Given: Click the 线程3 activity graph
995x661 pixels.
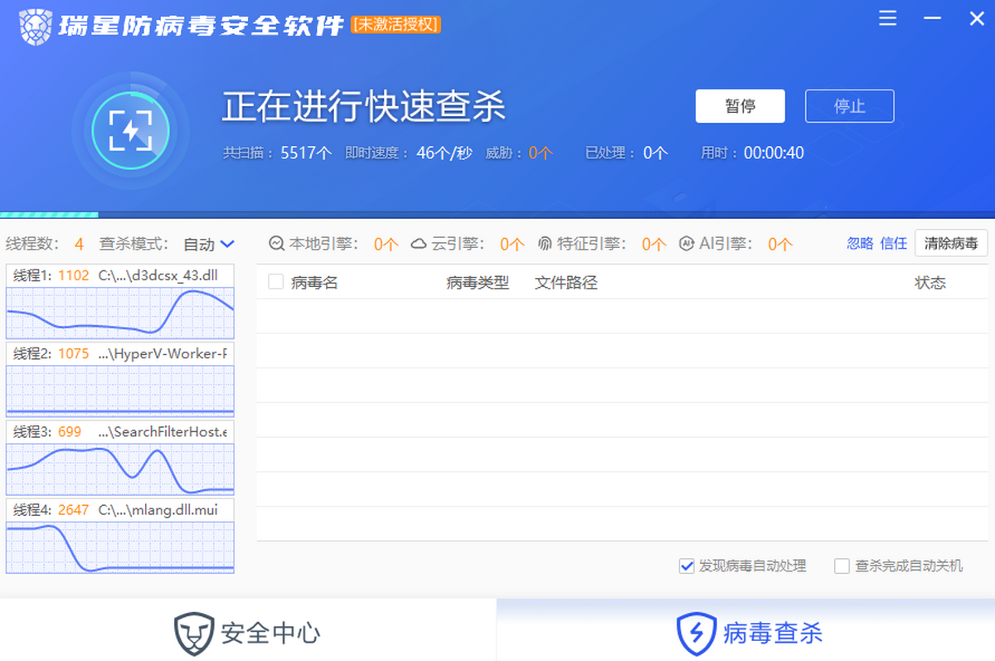Looking at the screenshot, I should [x=120, y=469].
